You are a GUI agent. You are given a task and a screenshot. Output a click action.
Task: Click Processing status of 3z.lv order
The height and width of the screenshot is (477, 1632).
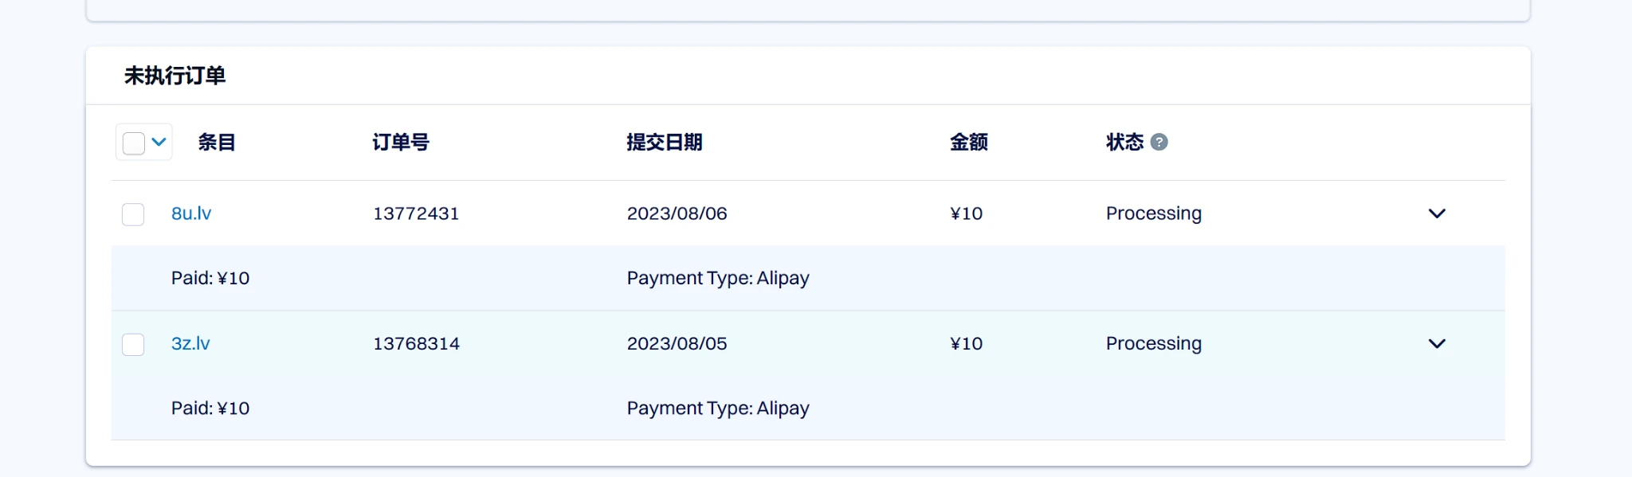[1153, 344]
